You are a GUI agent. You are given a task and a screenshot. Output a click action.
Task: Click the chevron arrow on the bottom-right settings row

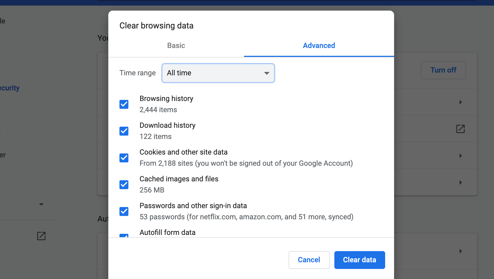point(460,251)
